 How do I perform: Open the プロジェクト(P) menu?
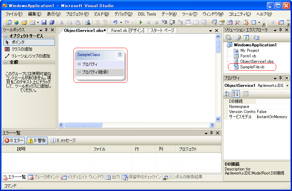pos(77,14)
